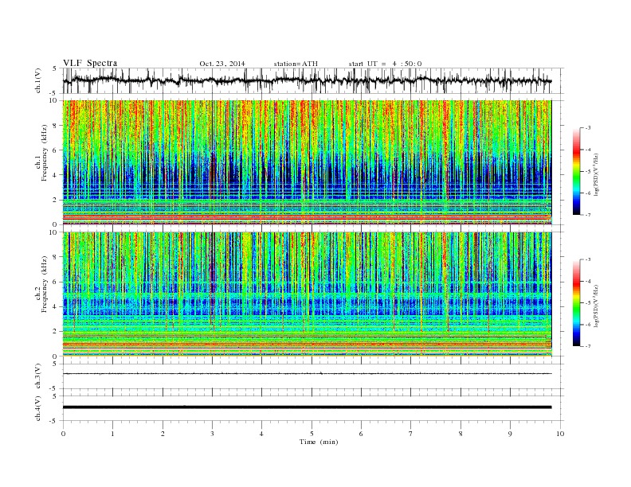Click the time axis tick label "8"
The height and width of the screenshot is (487, 631).
[461, 434]
